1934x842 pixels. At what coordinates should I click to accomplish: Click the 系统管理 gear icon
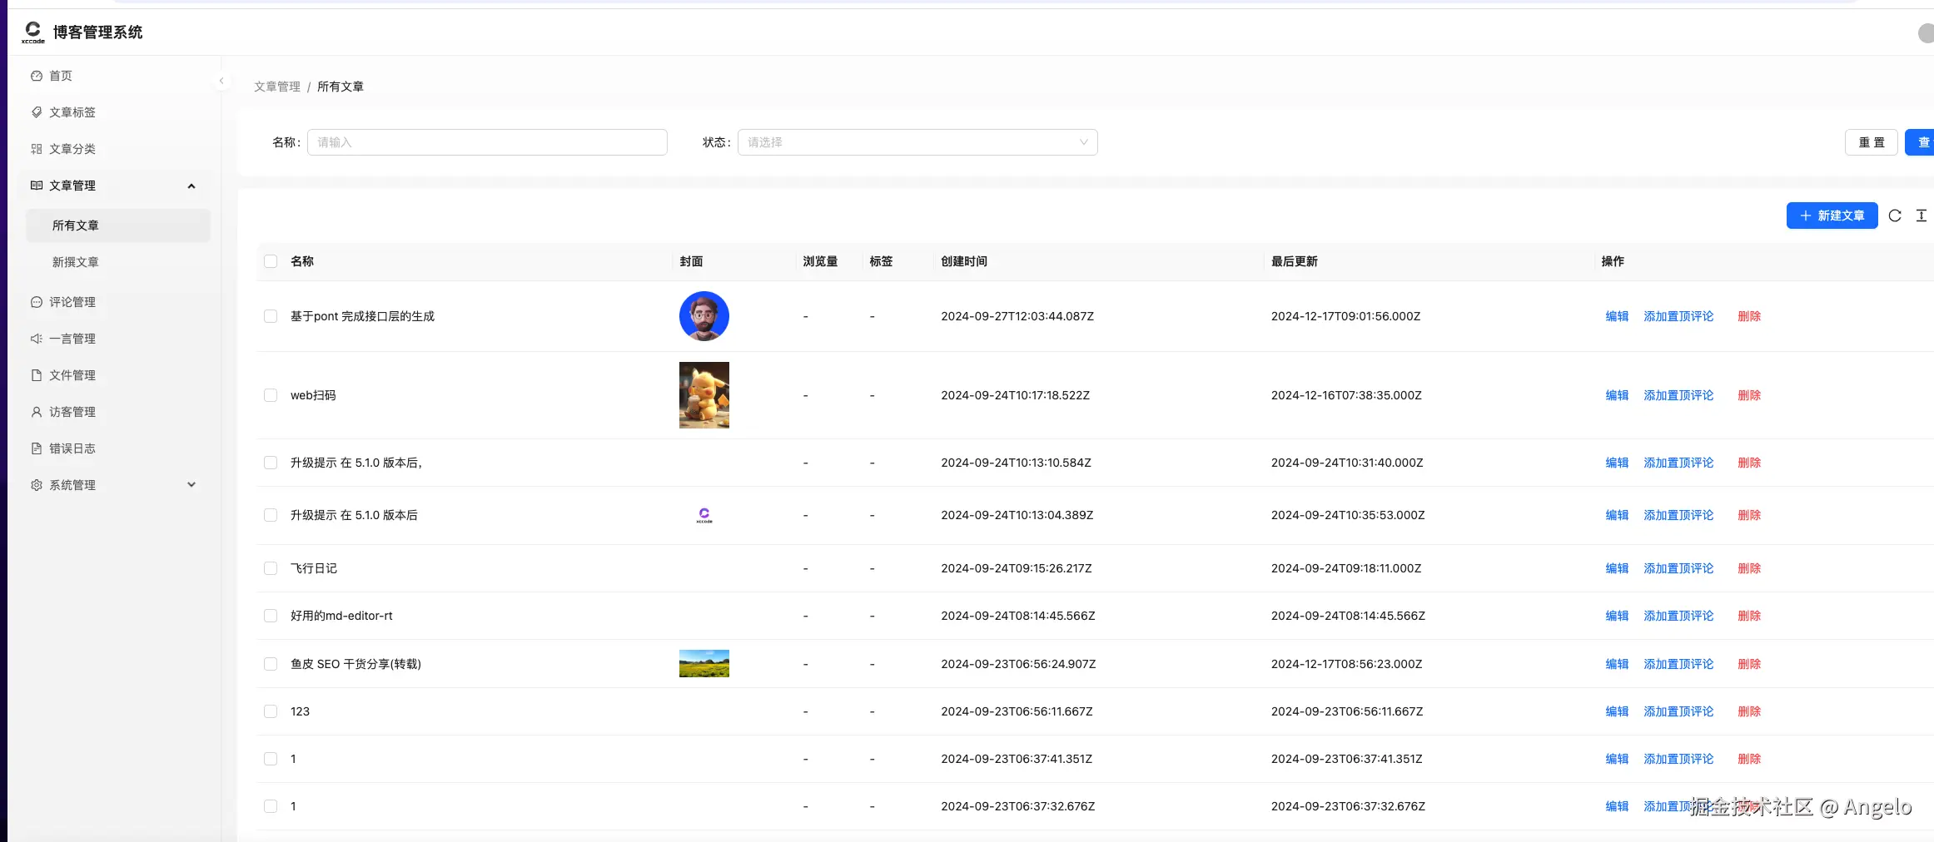click(x=37, y=485)
